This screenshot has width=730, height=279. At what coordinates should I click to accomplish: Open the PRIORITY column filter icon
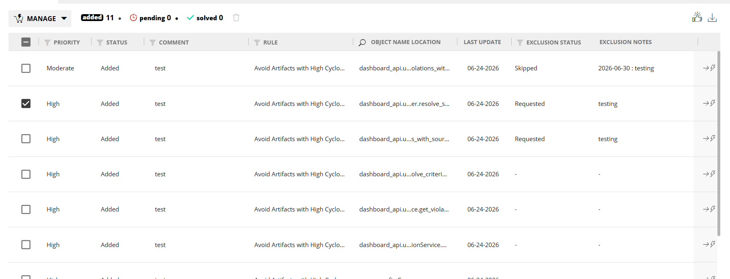[47, 42]
